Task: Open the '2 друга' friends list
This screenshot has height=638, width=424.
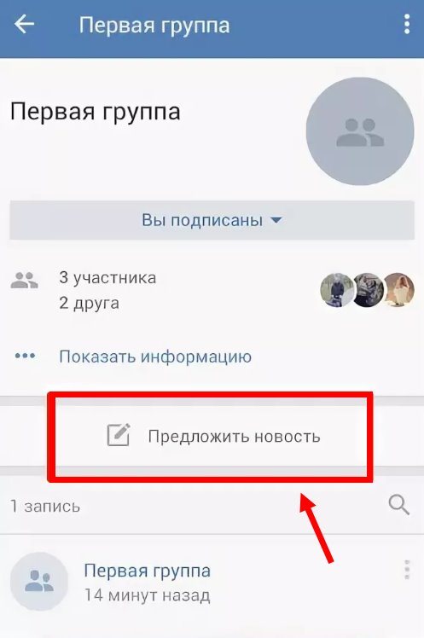Action: (89, 303)
